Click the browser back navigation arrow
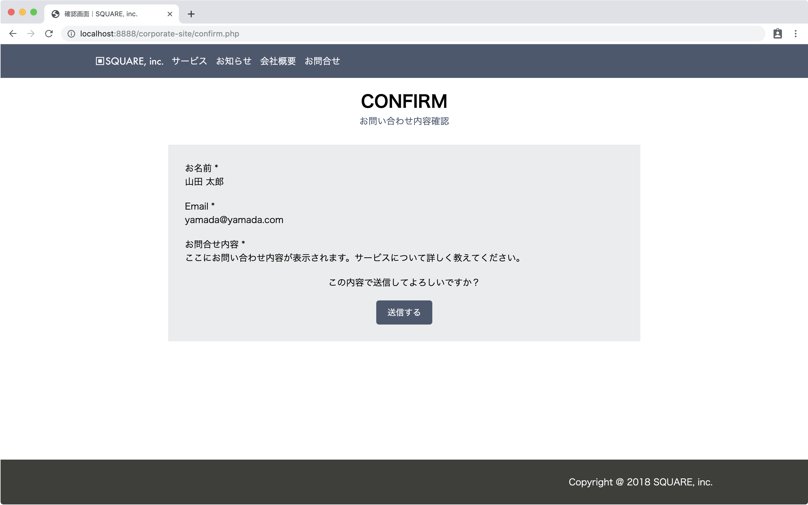Image resolution: width=808 pixels, height=505 pixels. 12,33
